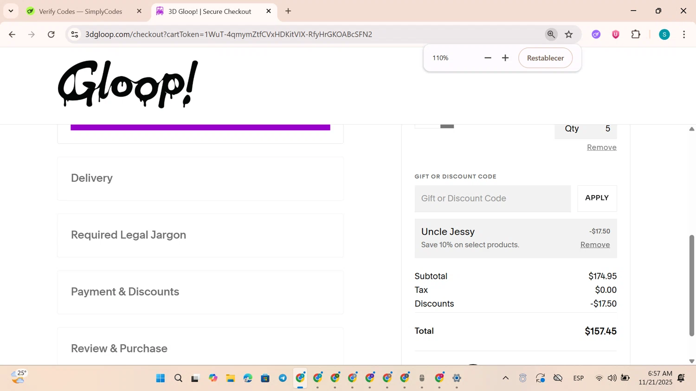Image resolution: width=696 pixels, height=391 pixels.
Task: Expand the Review & Purchase section
Action: click(x=200, y=347)
